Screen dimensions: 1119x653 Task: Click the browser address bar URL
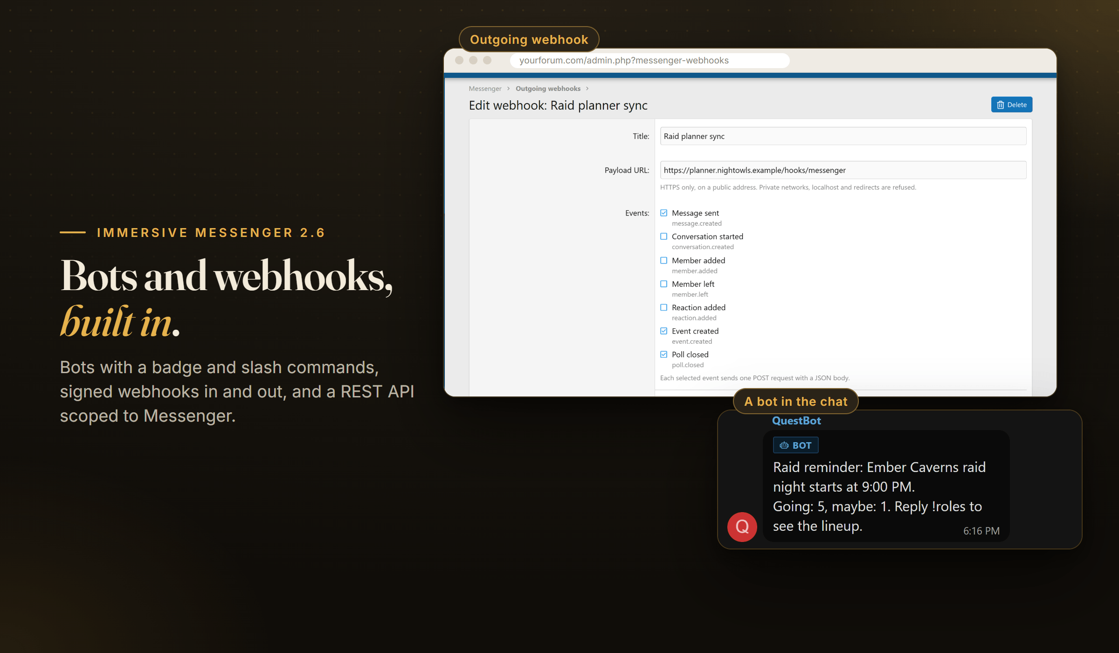tap(649, 61)
